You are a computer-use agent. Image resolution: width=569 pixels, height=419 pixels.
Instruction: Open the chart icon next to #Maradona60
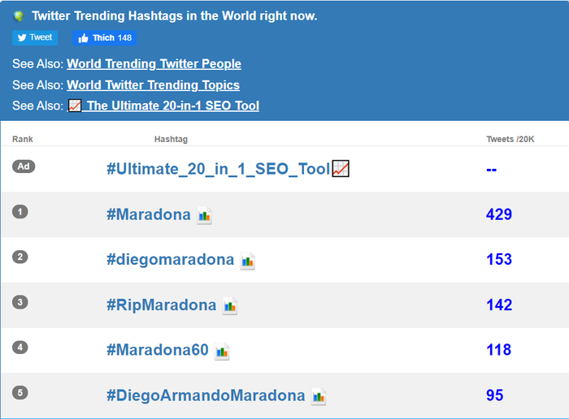(222, 352)
